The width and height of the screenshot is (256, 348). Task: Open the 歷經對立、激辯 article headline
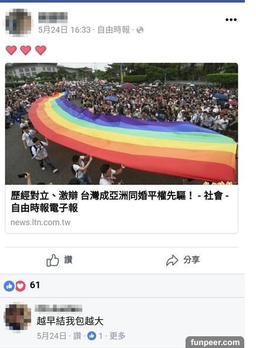pyautogui.click(x=120, y=202)
